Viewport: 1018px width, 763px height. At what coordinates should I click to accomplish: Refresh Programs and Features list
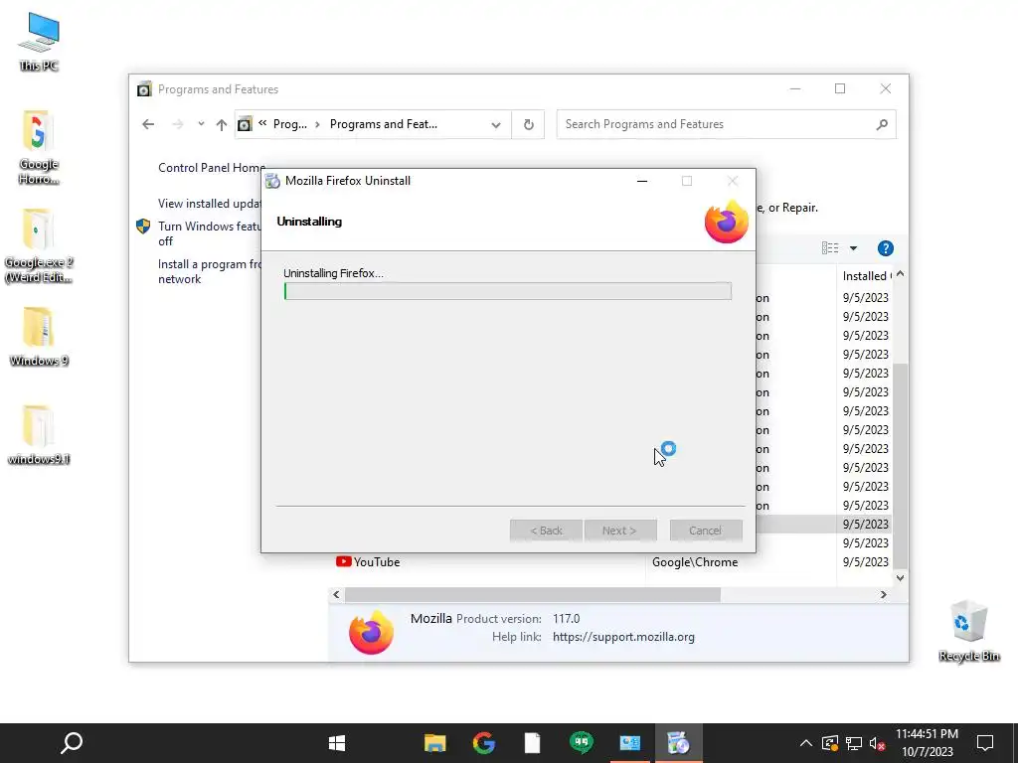point(529,124)
